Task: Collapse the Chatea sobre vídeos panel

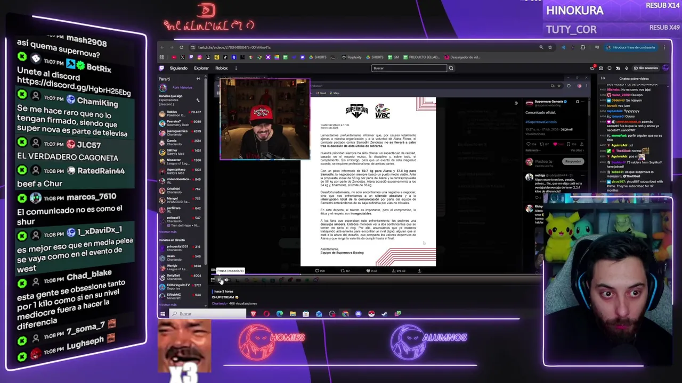Action: [603, 79]
